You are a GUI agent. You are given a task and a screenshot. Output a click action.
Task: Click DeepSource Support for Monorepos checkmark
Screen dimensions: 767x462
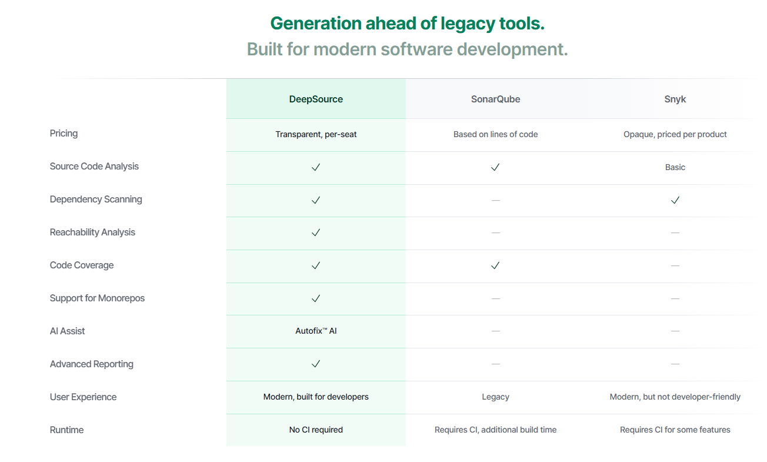pyautogui.click(x=316, y=298)
